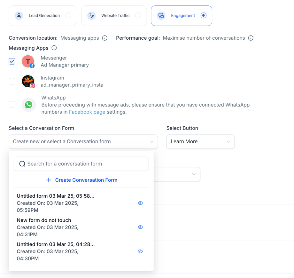Viewport: 294px width, 278px height.
Task: Click info icon next to Messaging Apps
Action: pos(54,48)
